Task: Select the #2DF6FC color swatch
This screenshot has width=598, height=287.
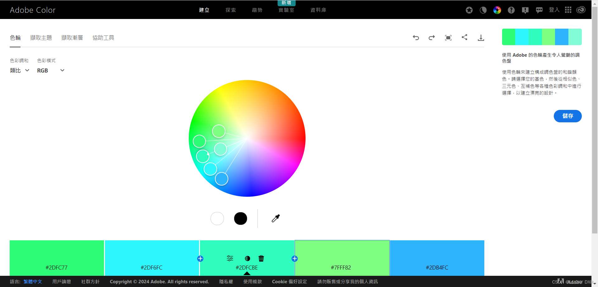Action: tap(152, 258)
